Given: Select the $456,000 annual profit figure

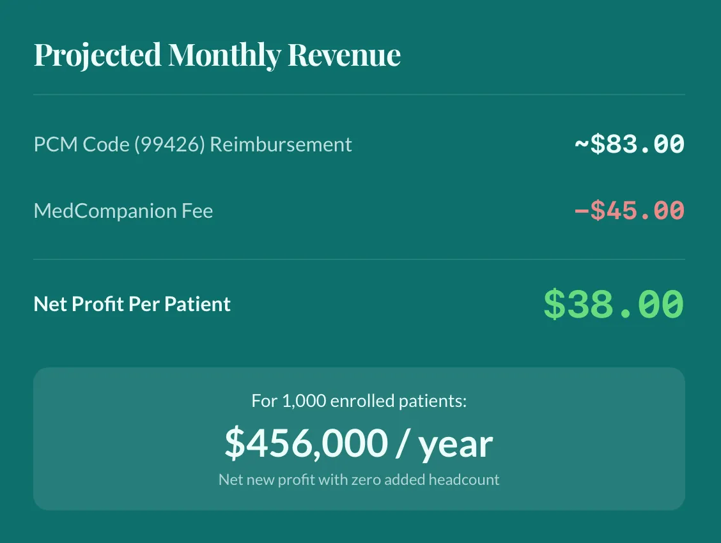Looking at the screenshot, I should pos(306,443).
